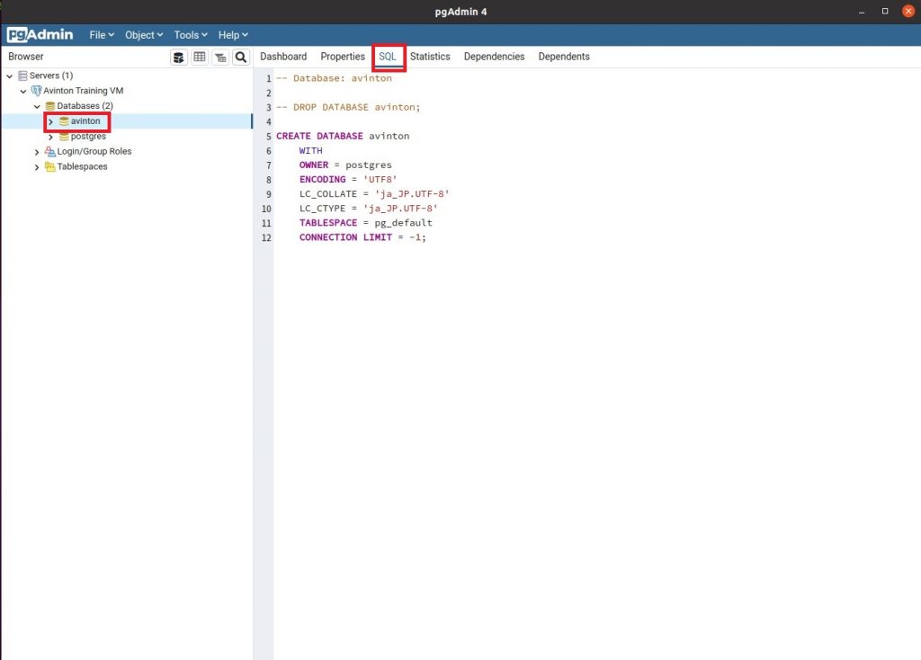Select the postgres database in the tree
This screenshot has width=921, height=660.
tap(87, 136)
